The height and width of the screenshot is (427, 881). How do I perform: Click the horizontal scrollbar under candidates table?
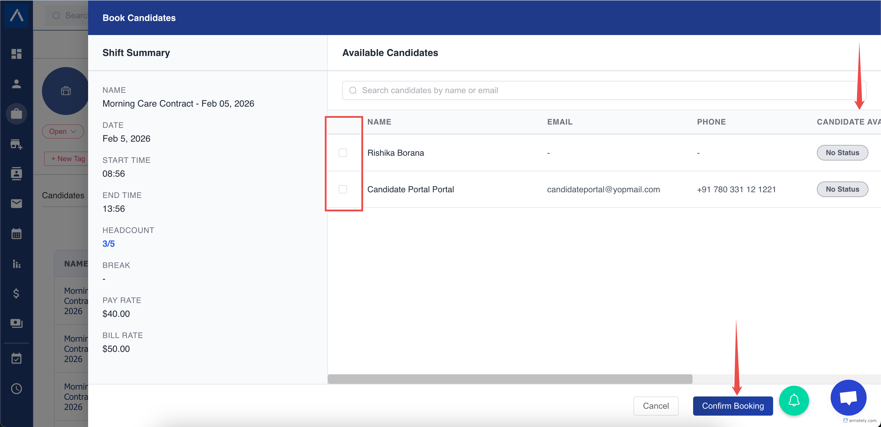tap(510, 379)
